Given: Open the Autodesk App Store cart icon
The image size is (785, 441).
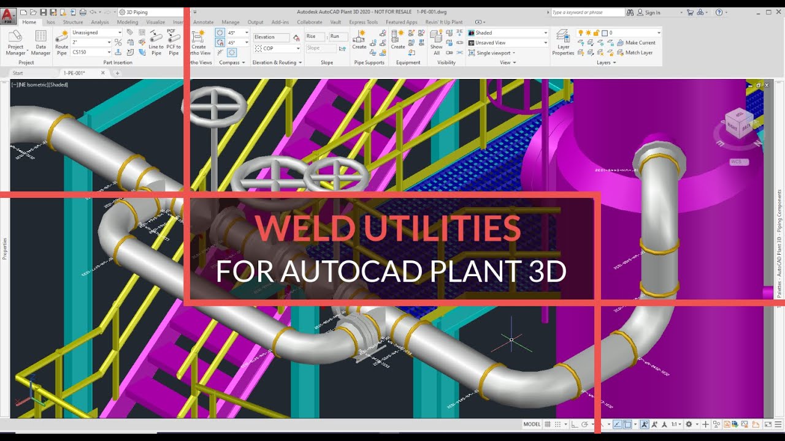Looking at the screenshot, I should [691, 12].
